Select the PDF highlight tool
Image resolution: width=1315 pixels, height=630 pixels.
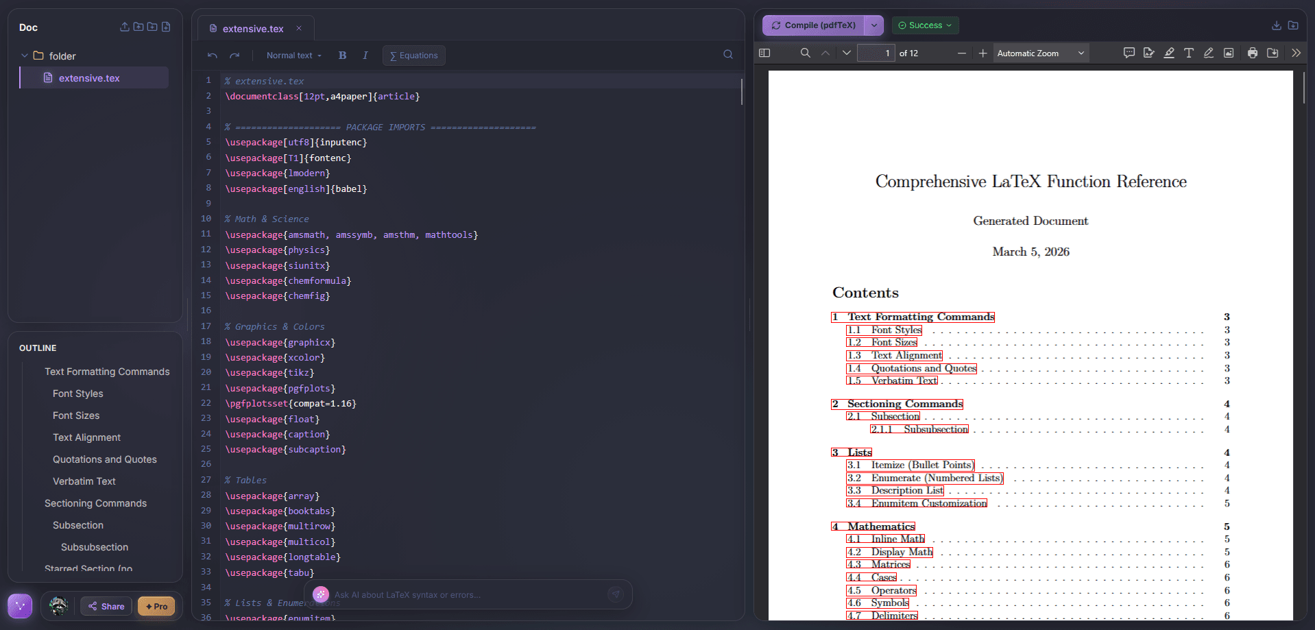tap(1169, 53)
